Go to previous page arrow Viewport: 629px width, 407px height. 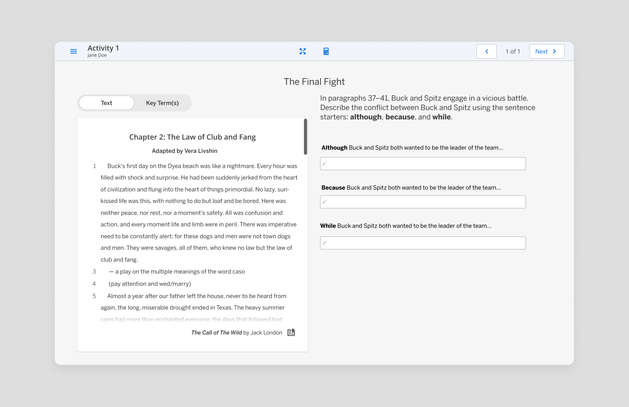point(487,52)
